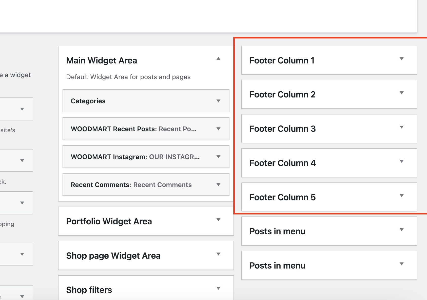
Task: Click the Recent Comments widget title
Action: (131, 185)
